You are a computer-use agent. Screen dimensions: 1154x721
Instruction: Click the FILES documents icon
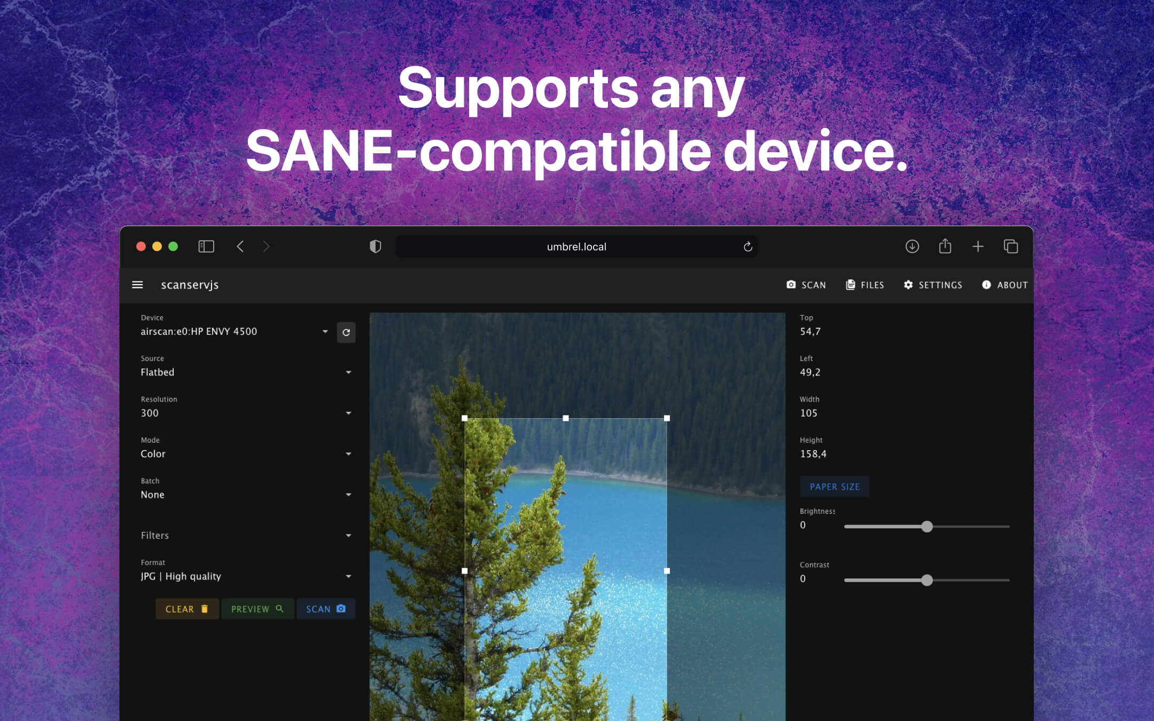(x=849, y=285)
